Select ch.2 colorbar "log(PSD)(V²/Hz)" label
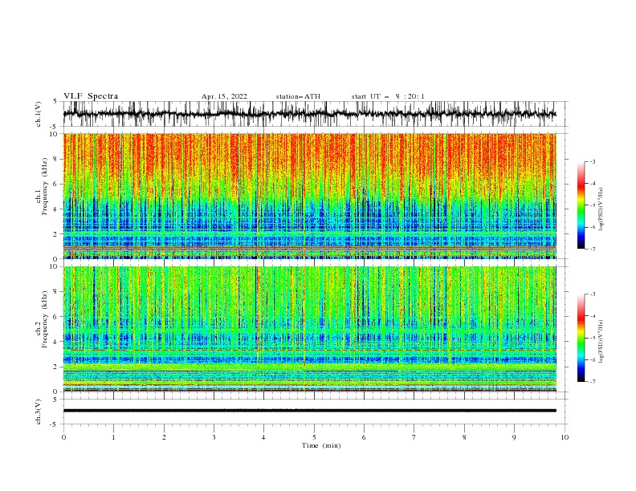 [x=601, y=341]
